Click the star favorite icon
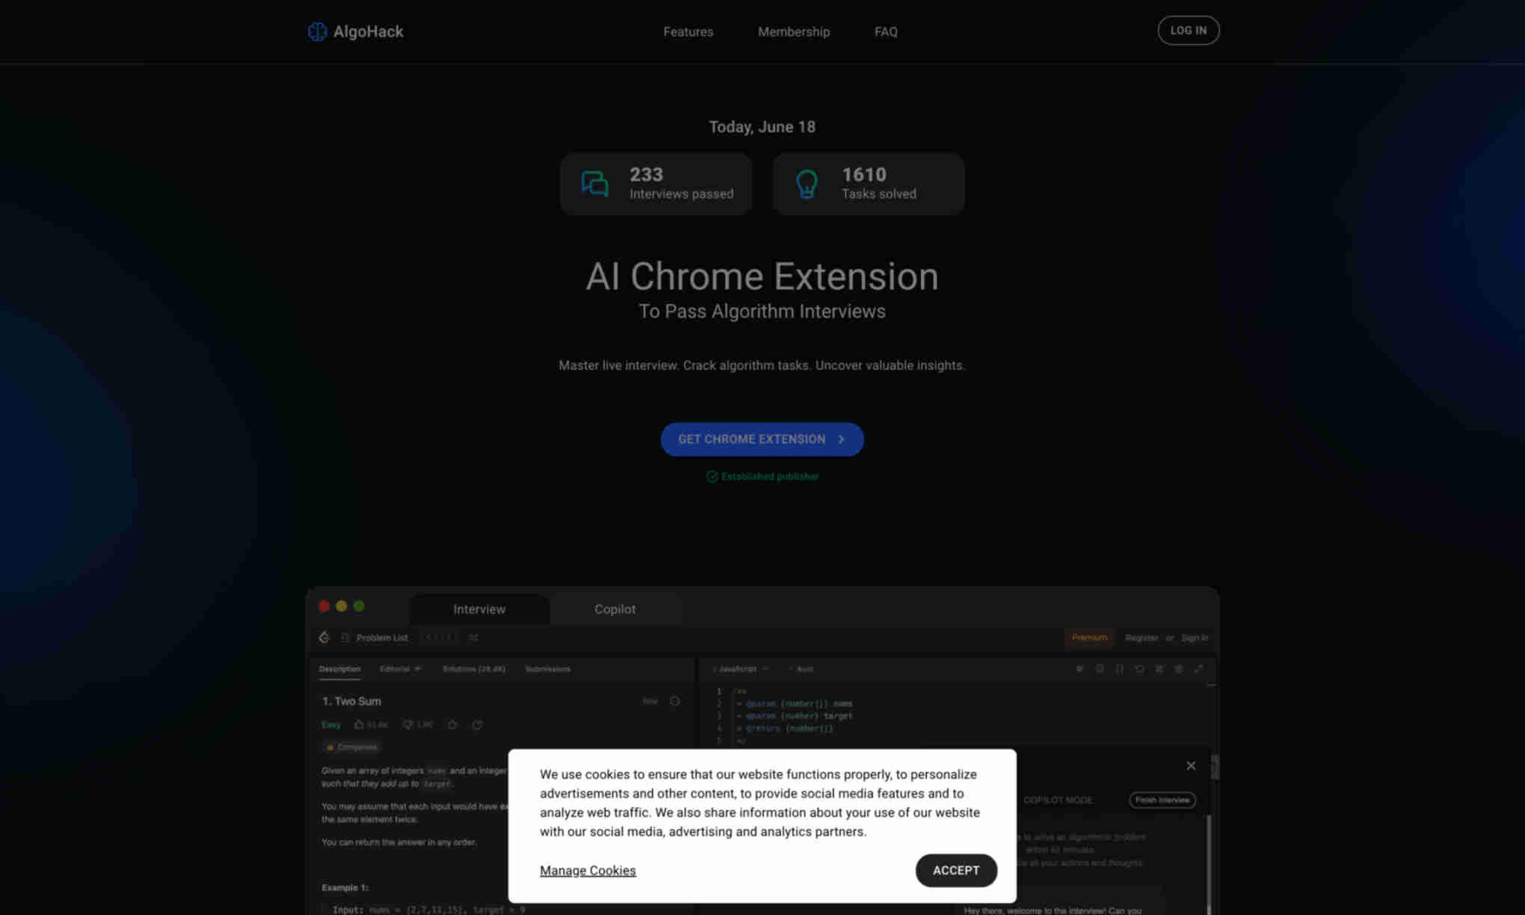Screen dimensions: 1525x915 (452, 724)
